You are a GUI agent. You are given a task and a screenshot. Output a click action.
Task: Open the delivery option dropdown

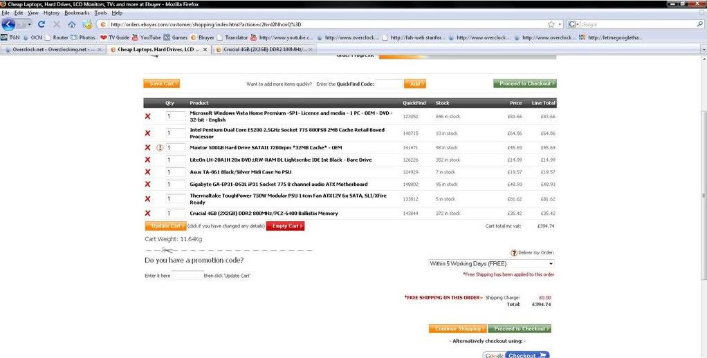[491, 264]
